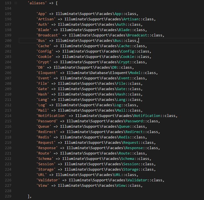Click the 'DB' alias key
This screenshot has width=204, height=200.
(40, 68)
